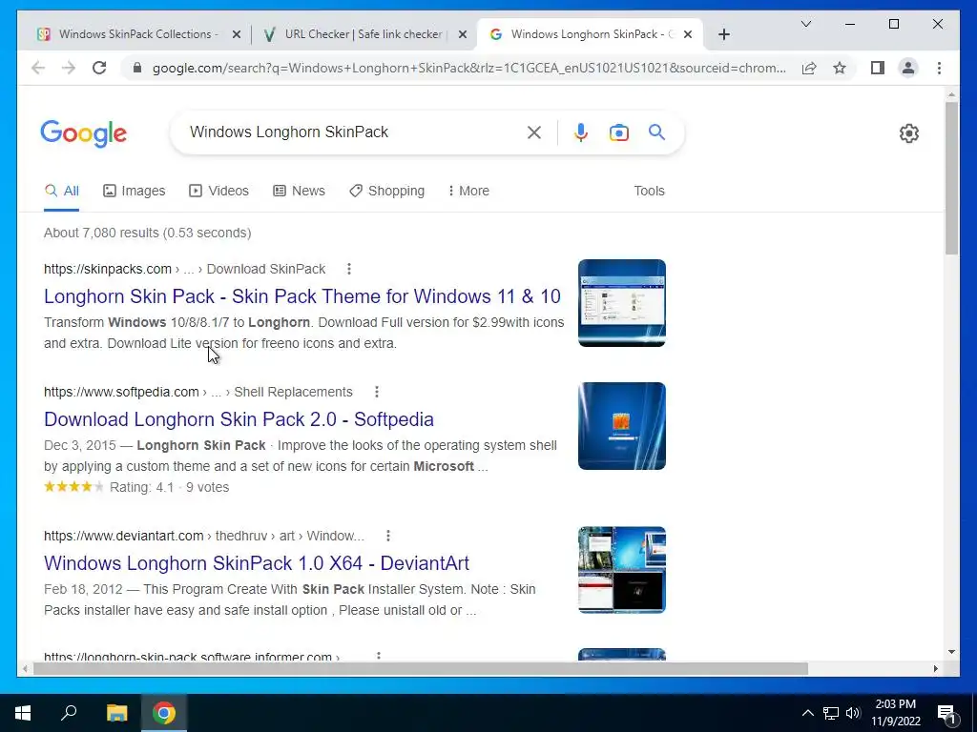Open network status in system tray

click(831, 713)
